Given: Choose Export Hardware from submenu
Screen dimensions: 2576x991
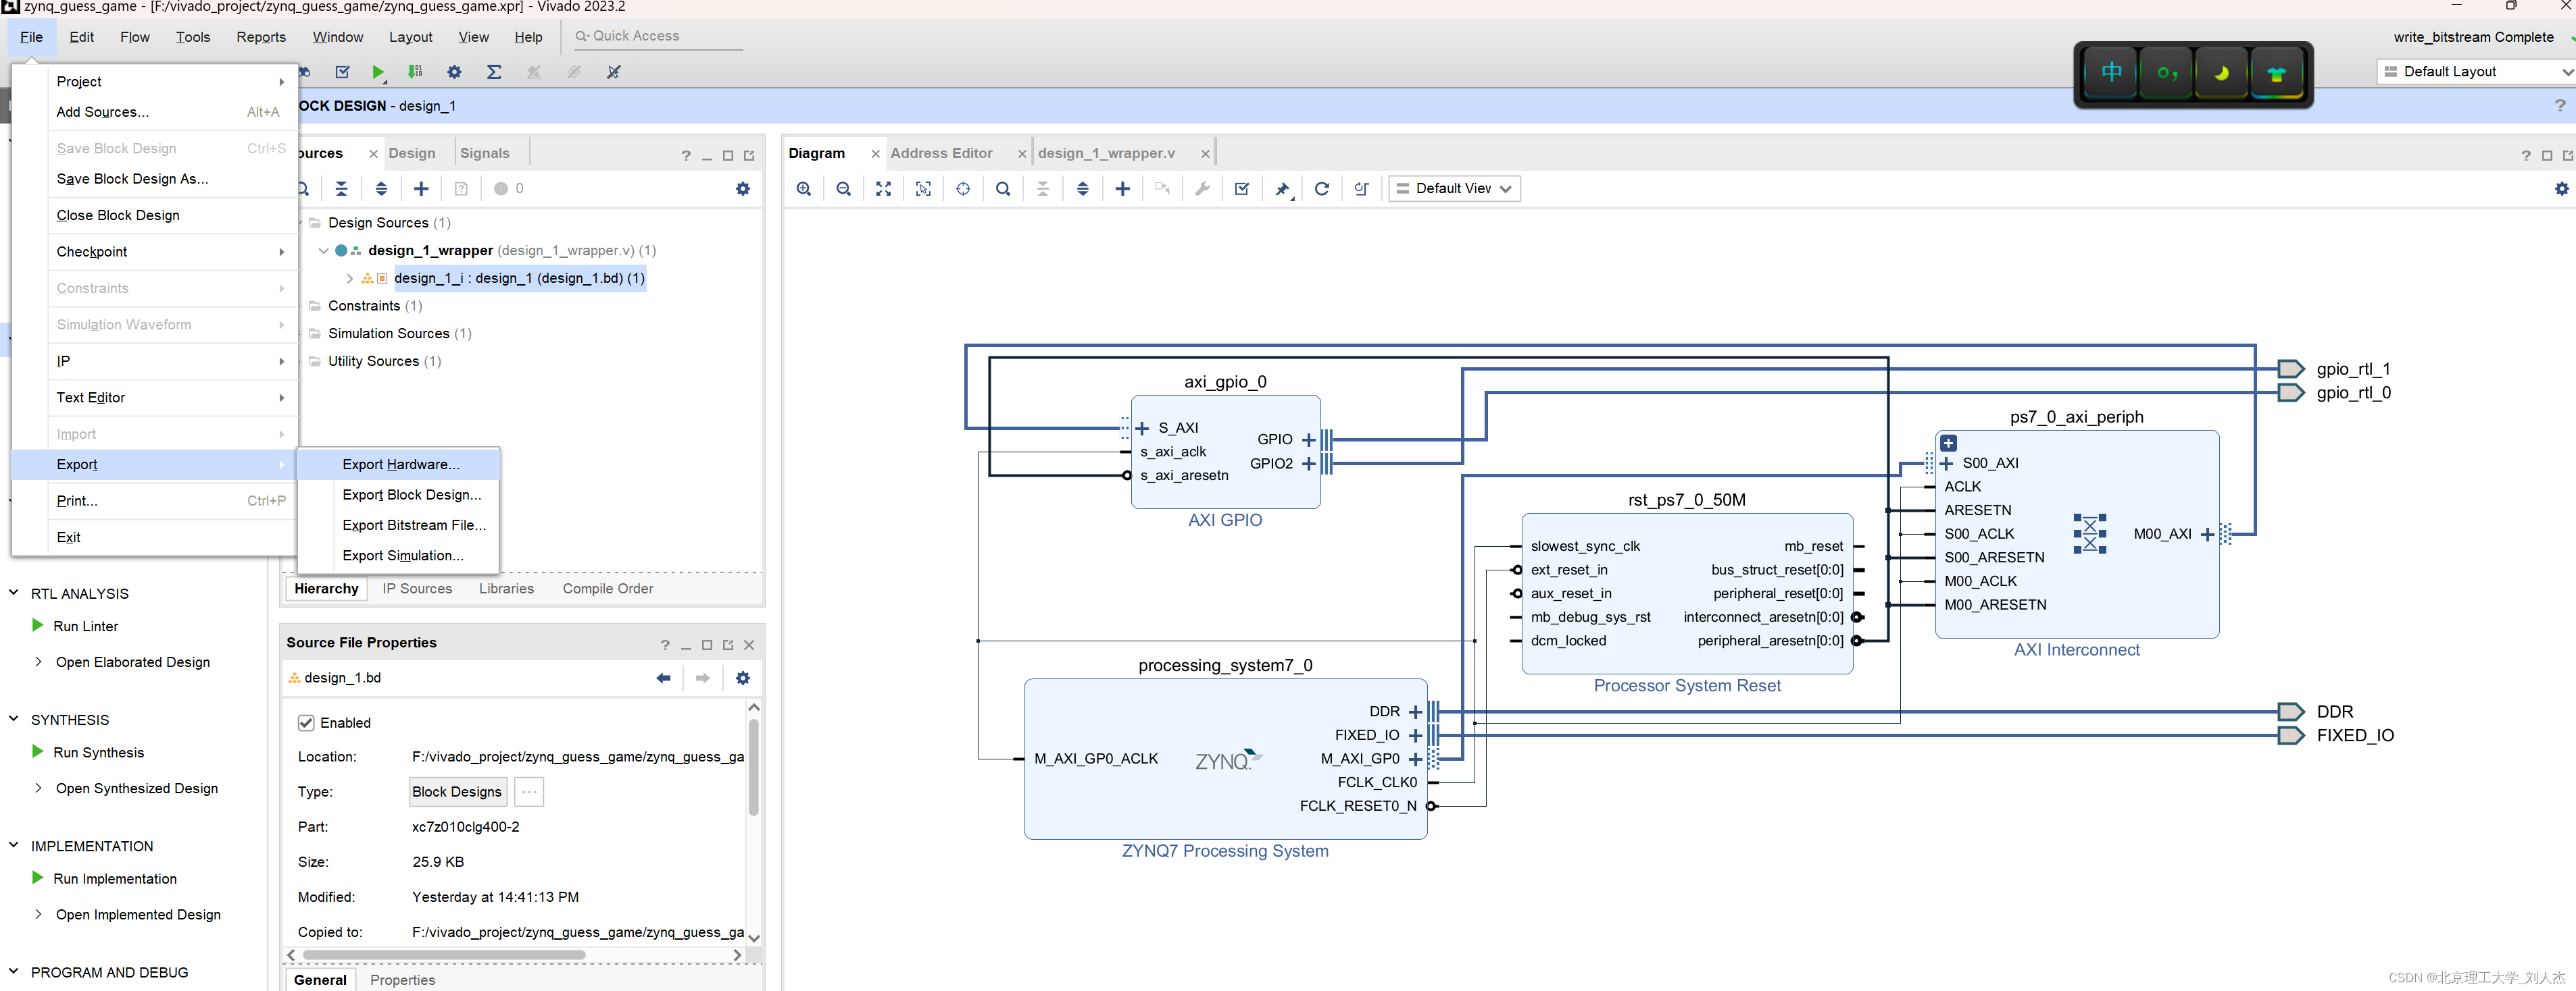Looking at the screenshot, I should click(x=400, y=464).
